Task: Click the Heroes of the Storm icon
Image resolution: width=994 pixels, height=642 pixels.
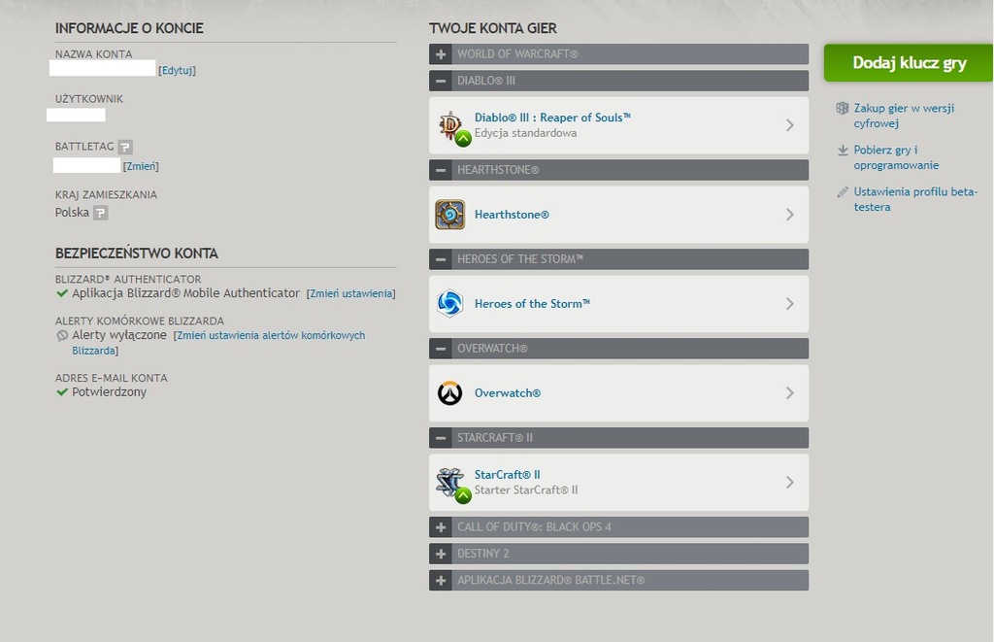Action: 450,303
